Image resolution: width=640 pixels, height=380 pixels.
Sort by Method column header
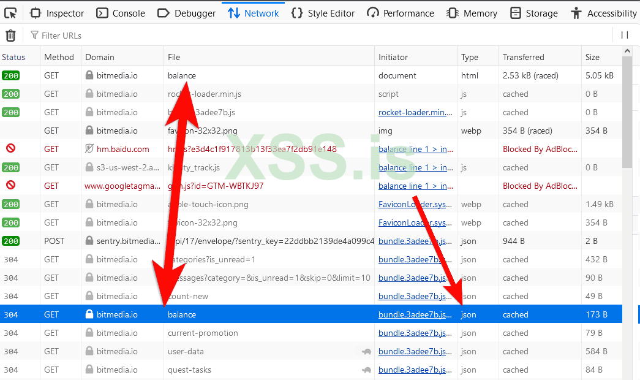(61, 57)
